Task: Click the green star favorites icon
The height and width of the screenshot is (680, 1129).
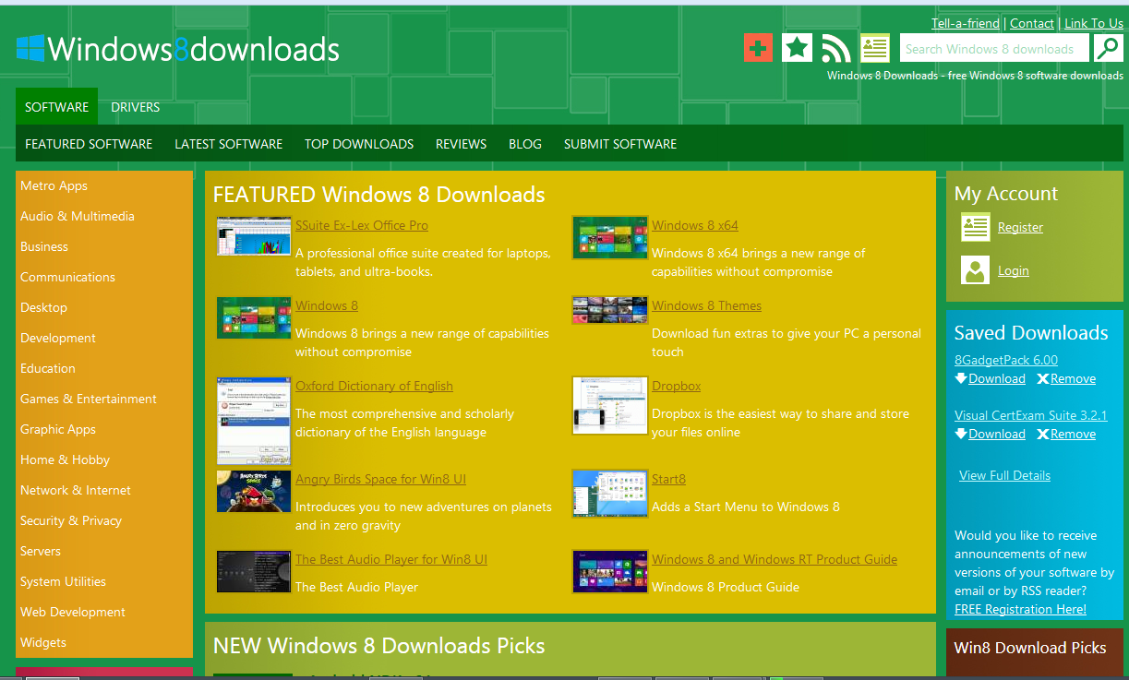Action: point(797,48)
